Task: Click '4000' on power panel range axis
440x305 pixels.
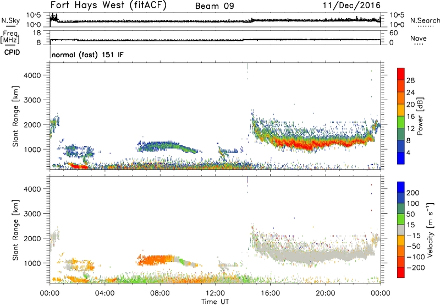Action: tap(32, 75)
